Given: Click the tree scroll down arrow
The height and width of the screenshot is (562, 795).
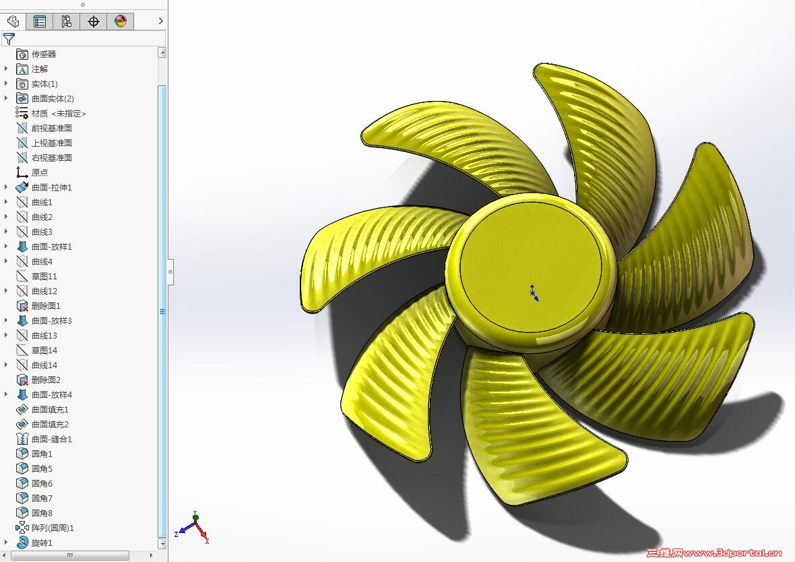Looking at the screenshot, I should tap(162, 544).
